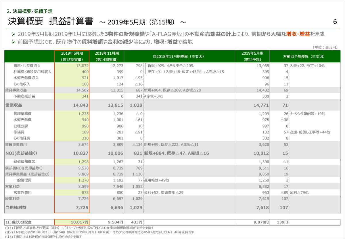This screenshot has width=345, height=239.
Task: Click footnote 注2 about A赤坂
Action: click(x=99, y=232)
